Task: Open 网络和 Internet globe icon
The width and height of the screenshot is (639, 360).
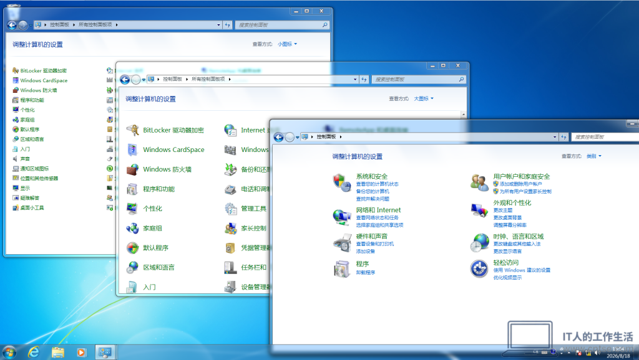Action: click(342, 216)
